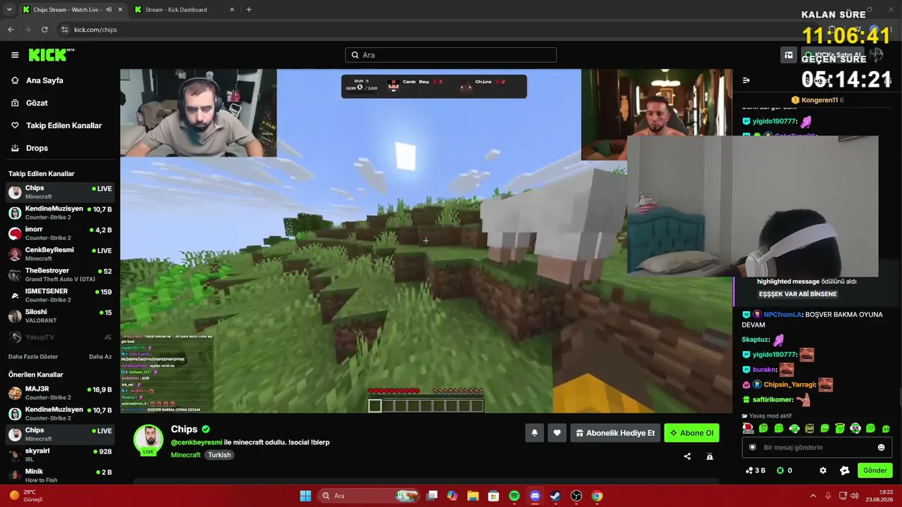
Task: Mute audio on the Chips Stream tab
Action: point(109,10)
